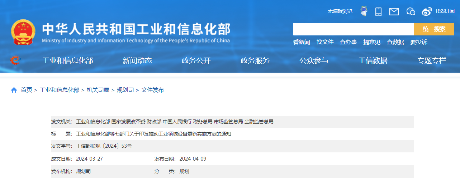Open the WeChat icon in header
The height and width of the screenshot is (186, 460).
coord(411,11)
